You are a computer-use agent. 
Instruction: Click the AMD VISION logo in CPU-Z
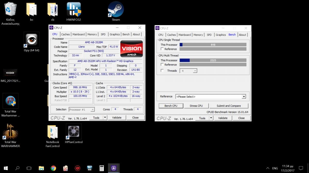(x=132, y=48)
